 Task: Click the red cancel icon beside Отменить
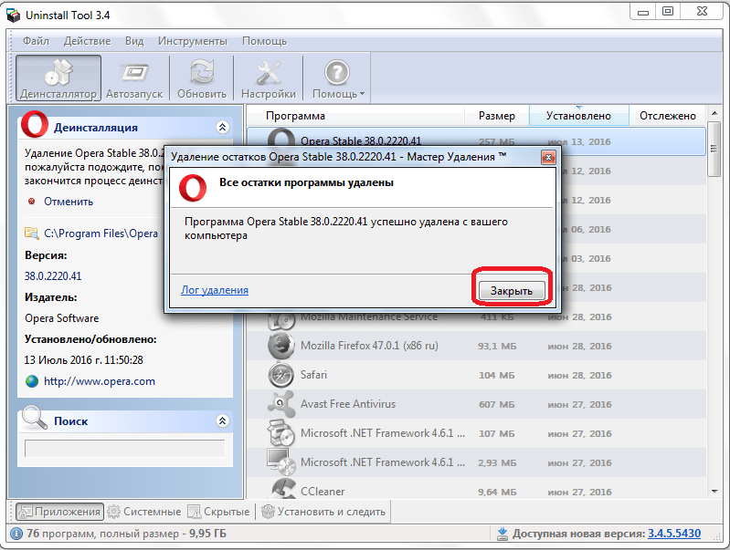[x=32, y=202]
